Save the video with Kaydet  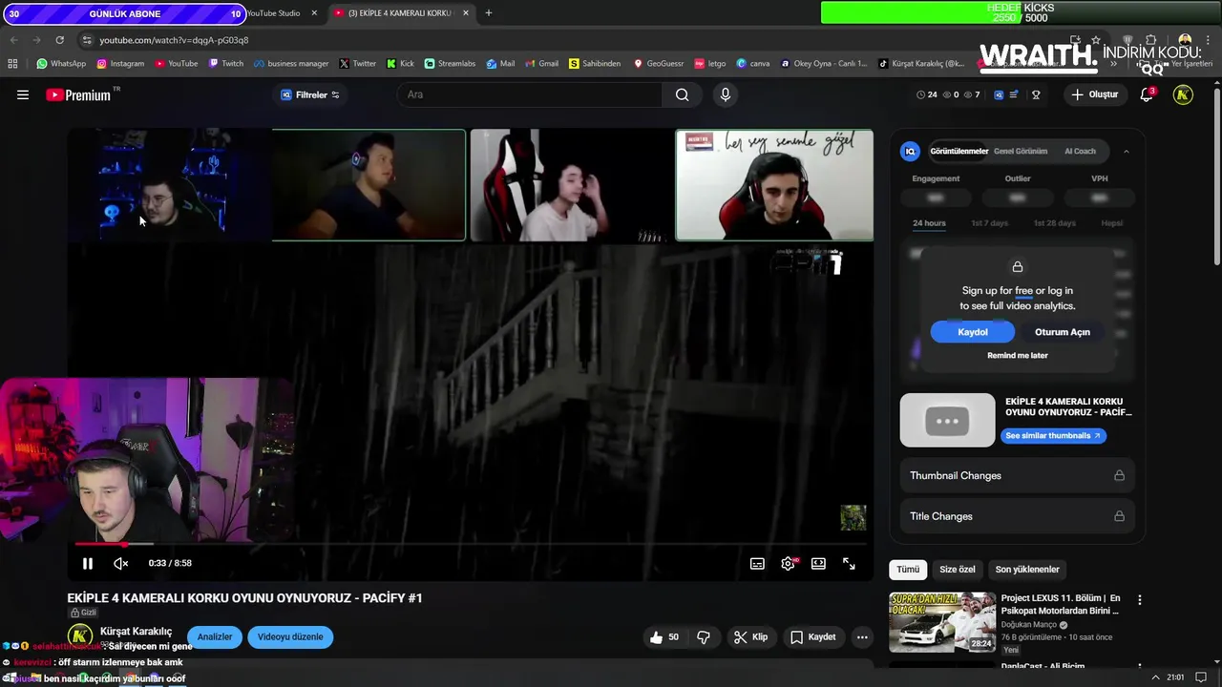coord(813,637)
